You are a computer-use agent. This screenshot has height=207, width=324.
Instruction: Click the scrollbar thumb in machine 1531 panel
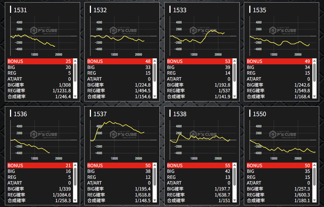click(x=75, y=73)
